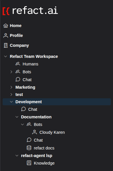Open the Humans list
113x171 pixels.
point(31,64)
